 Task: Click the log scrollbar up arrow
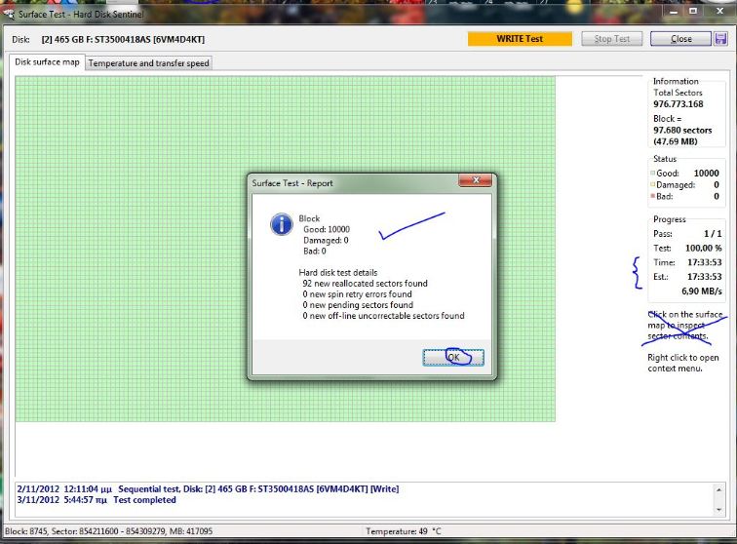click(x=718, y=490)
